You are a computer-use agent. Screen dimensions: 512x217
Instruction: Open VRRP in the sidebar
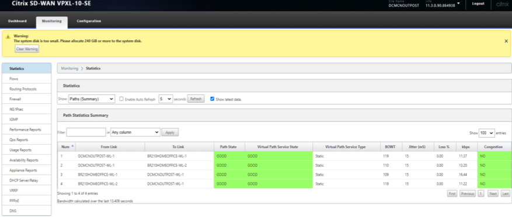coord(26,191)
